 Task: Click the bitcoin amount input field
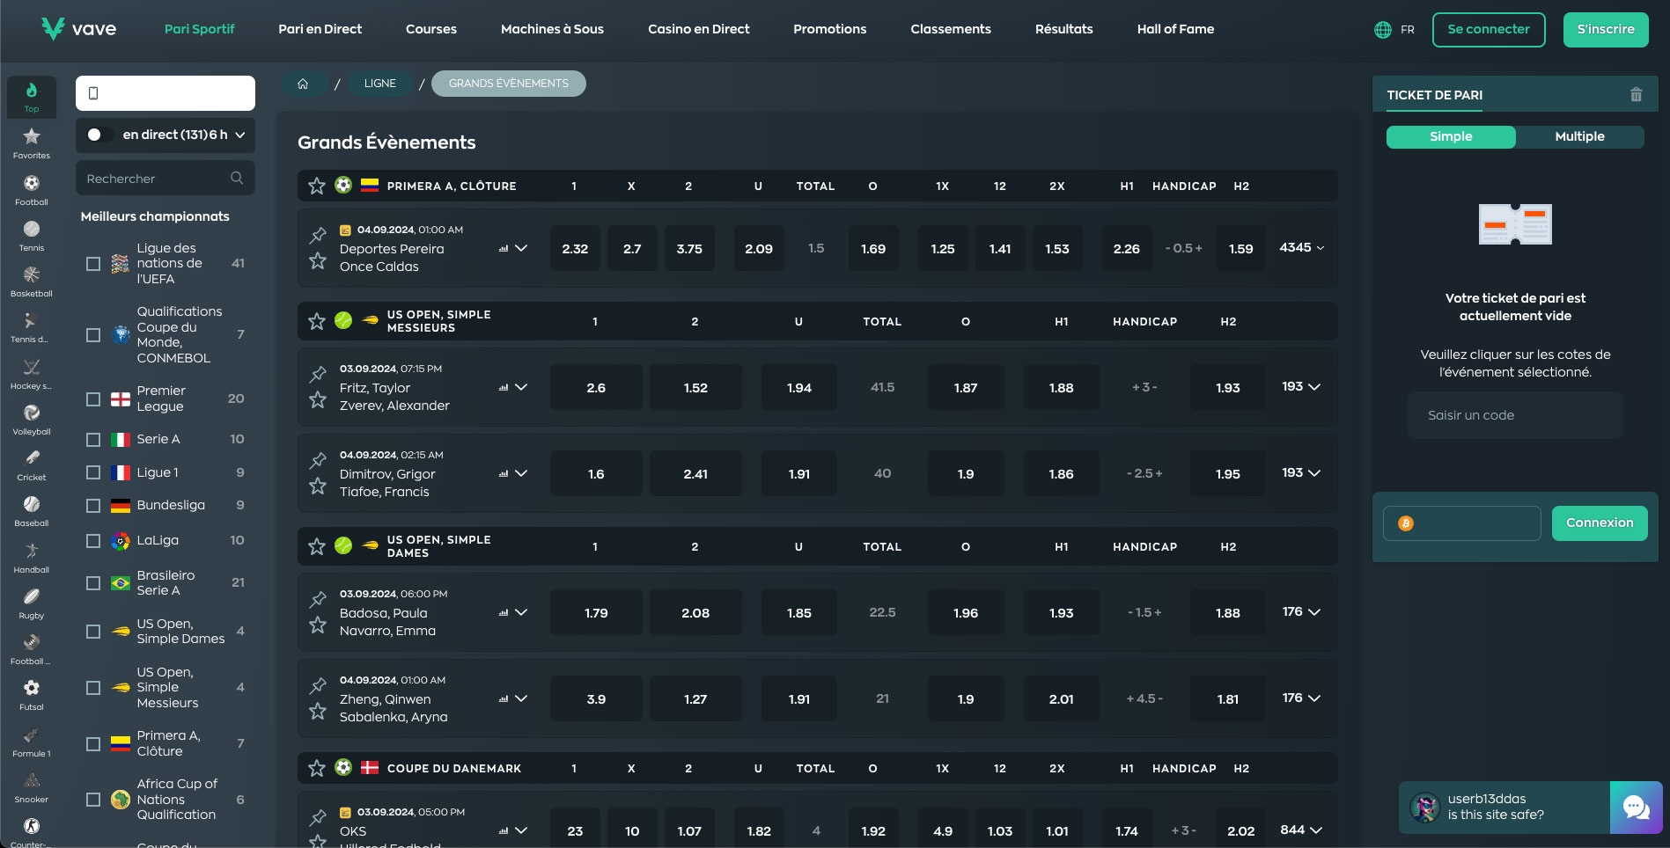1462,523
